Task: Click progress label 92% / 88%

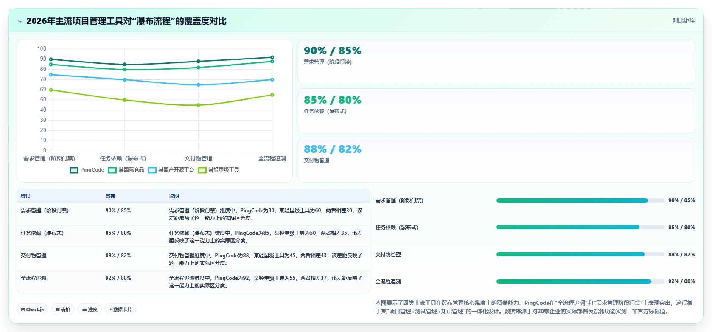Action: 681,281
